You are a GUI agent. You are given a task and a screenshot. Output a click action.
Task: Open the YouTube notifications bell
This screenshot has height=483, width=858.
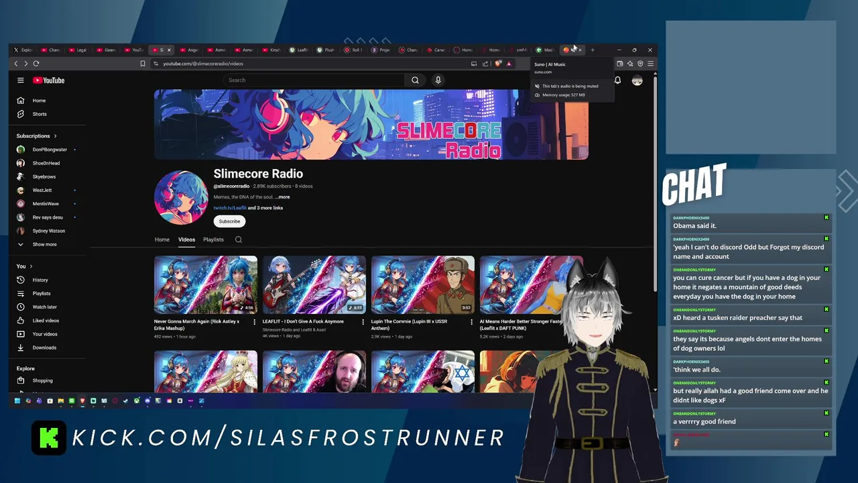click(x=617, y=80)
